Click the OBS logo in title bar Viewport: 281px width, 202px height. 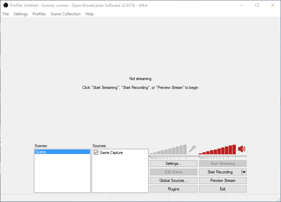point(5,5)
